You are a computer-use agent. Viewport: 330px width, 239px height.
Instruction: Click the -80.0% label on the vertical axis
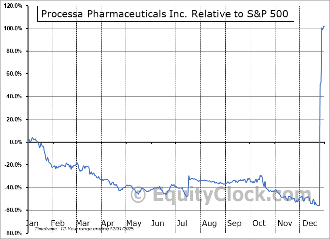click(13, 233)
